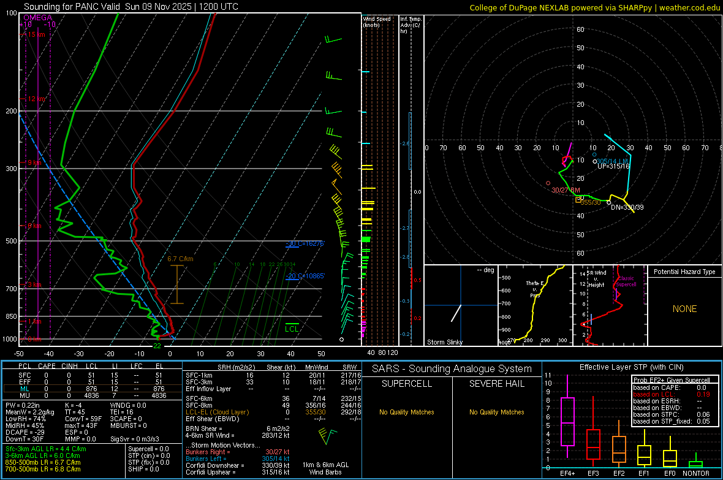Image resolution: width=723 pixels, height=480 pixels.
Task: Click the 'DownT = 30F' value
Action: click(x=25, y=440)
